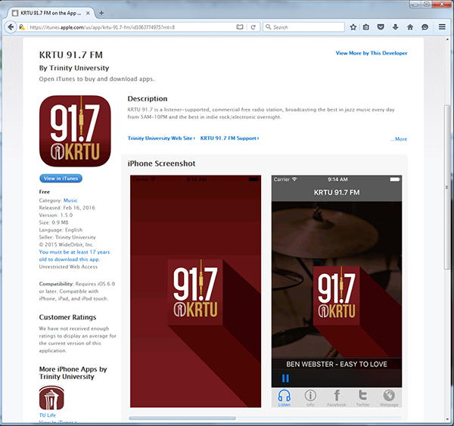Open the Firefox hamburger menu
Image resolution: width=454 pixels, height=426 pixels.
click(x=442, y=27)
